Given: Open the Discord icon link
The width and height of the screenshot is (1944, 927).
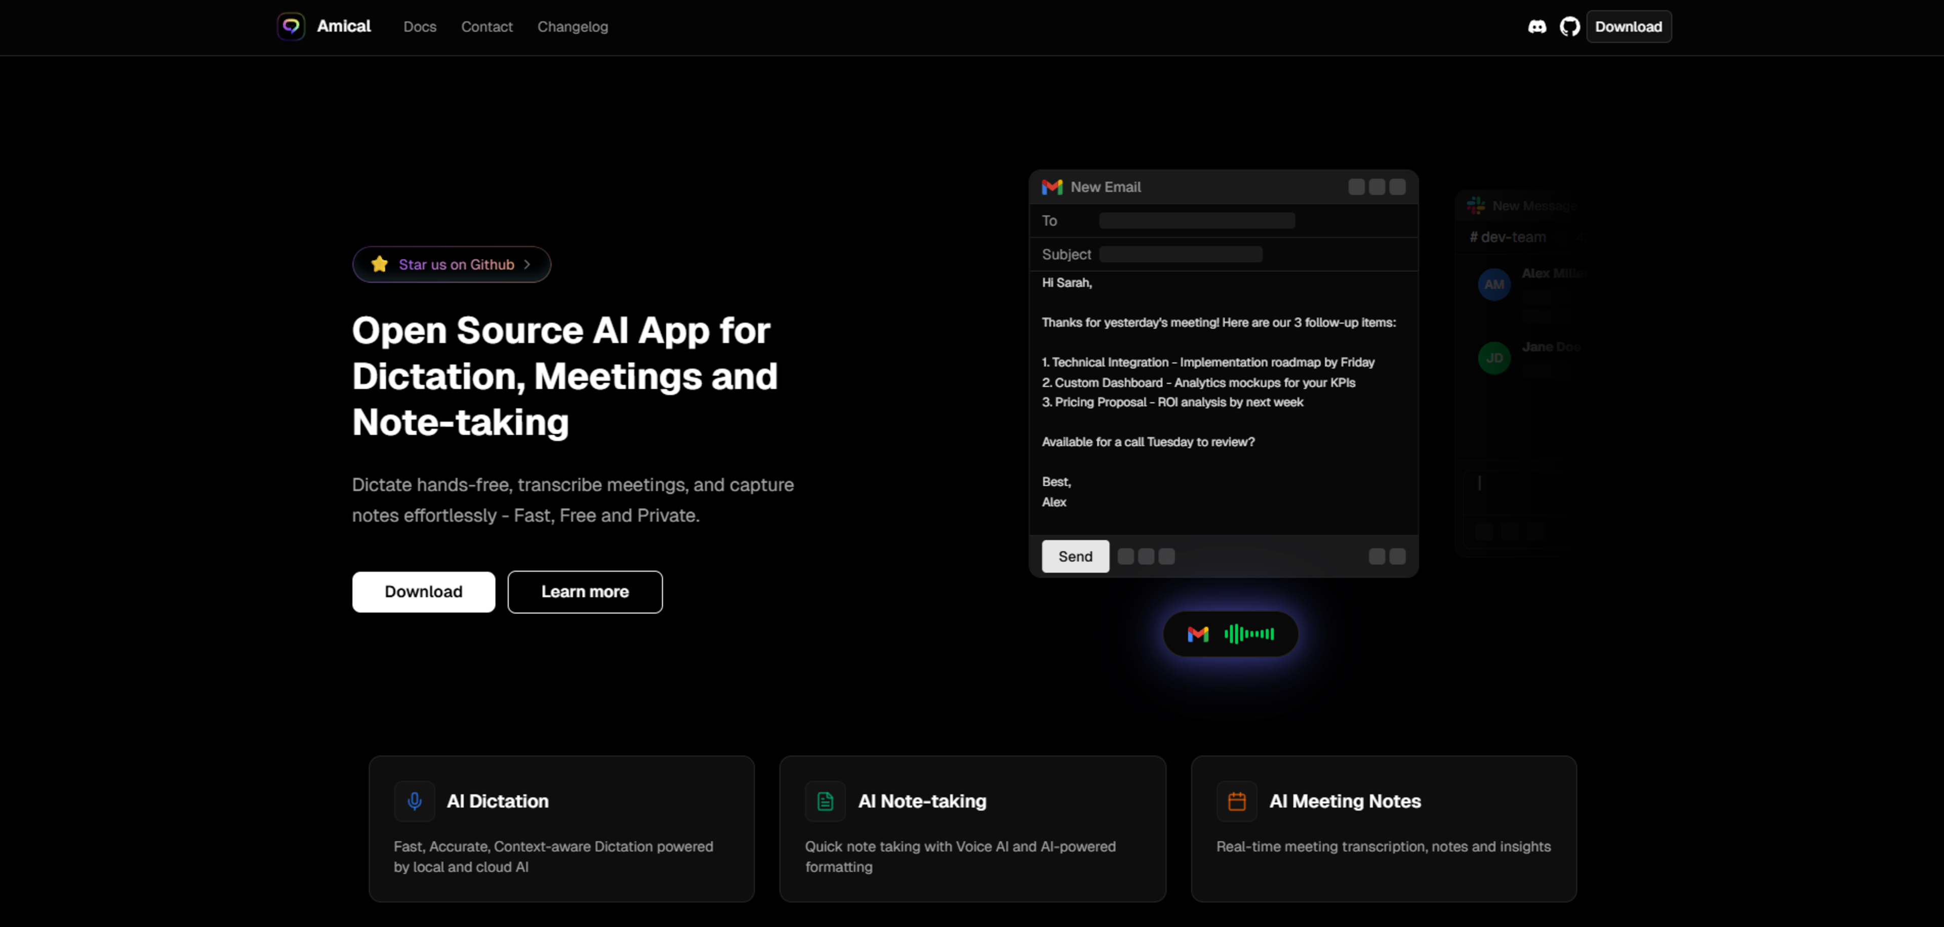Looking at the screenshot, I should tap(1537, 26).
